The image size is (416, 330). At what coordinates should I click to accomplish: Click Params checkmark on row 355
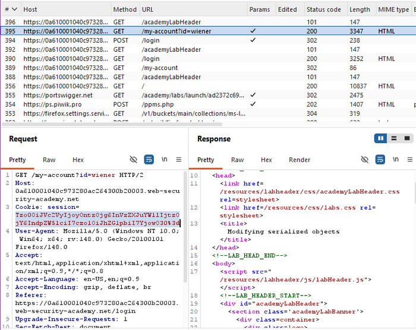pos(253,95)
